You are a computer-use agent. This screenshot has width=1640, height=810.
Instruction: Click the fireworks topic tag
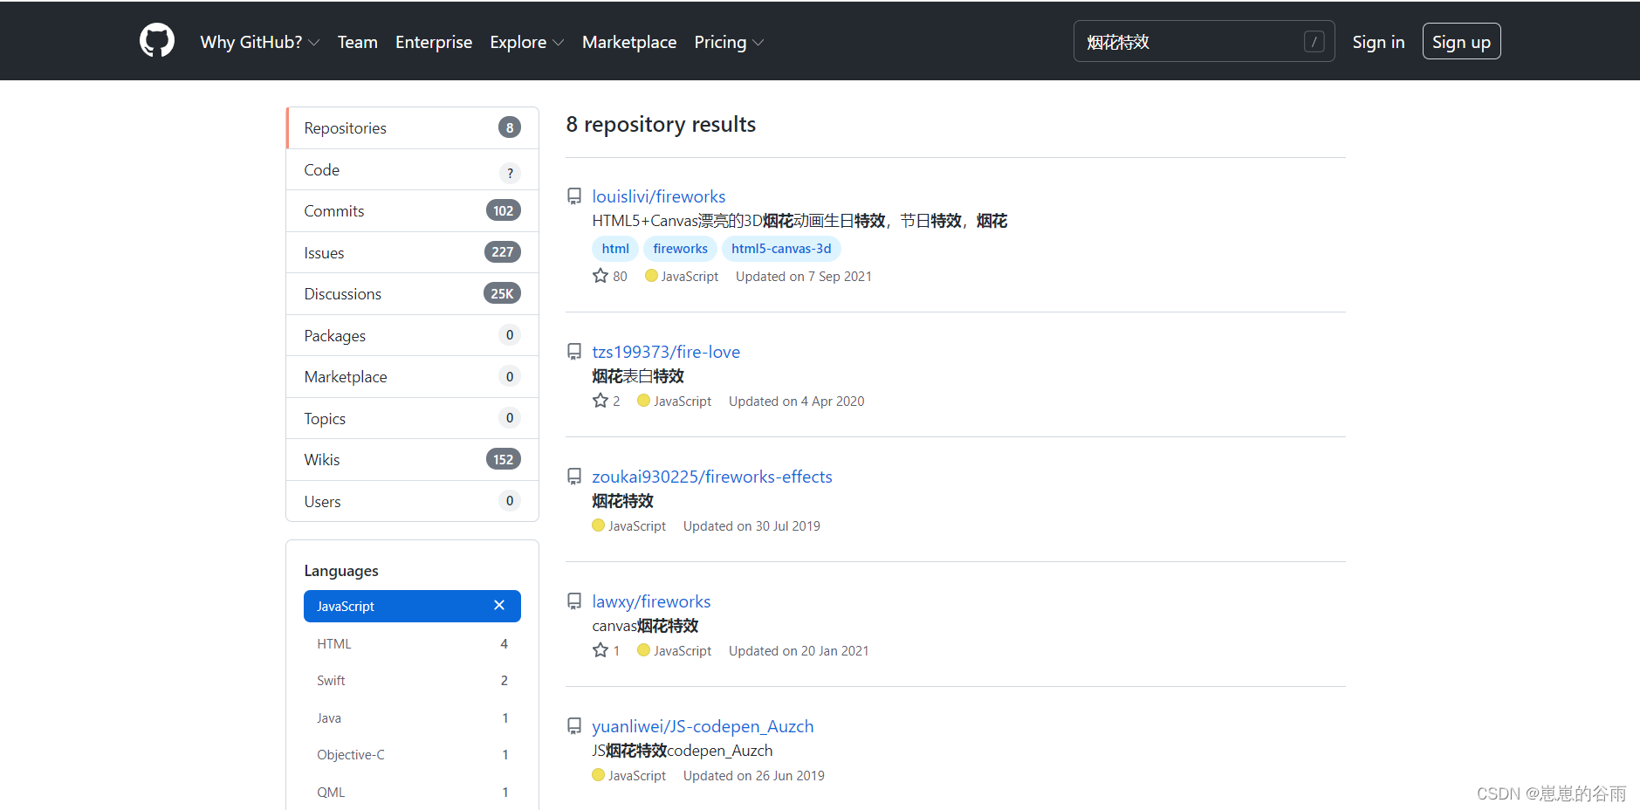tap(680, 249)
